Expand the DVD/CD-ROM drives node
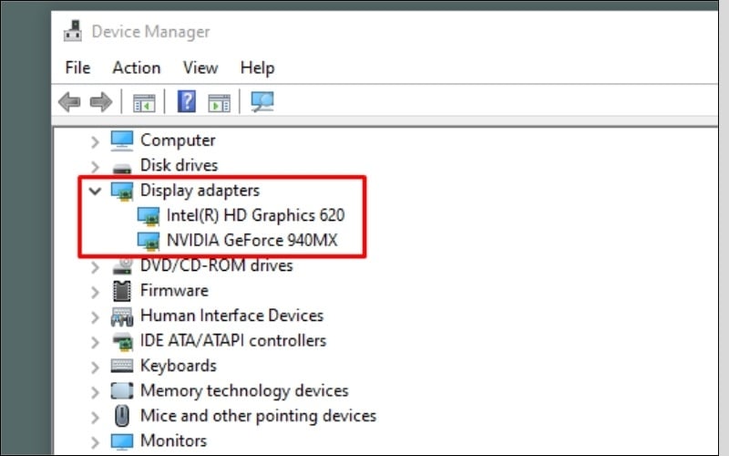The height and width of the screenshot is (456, 729). tap(95, 267)
